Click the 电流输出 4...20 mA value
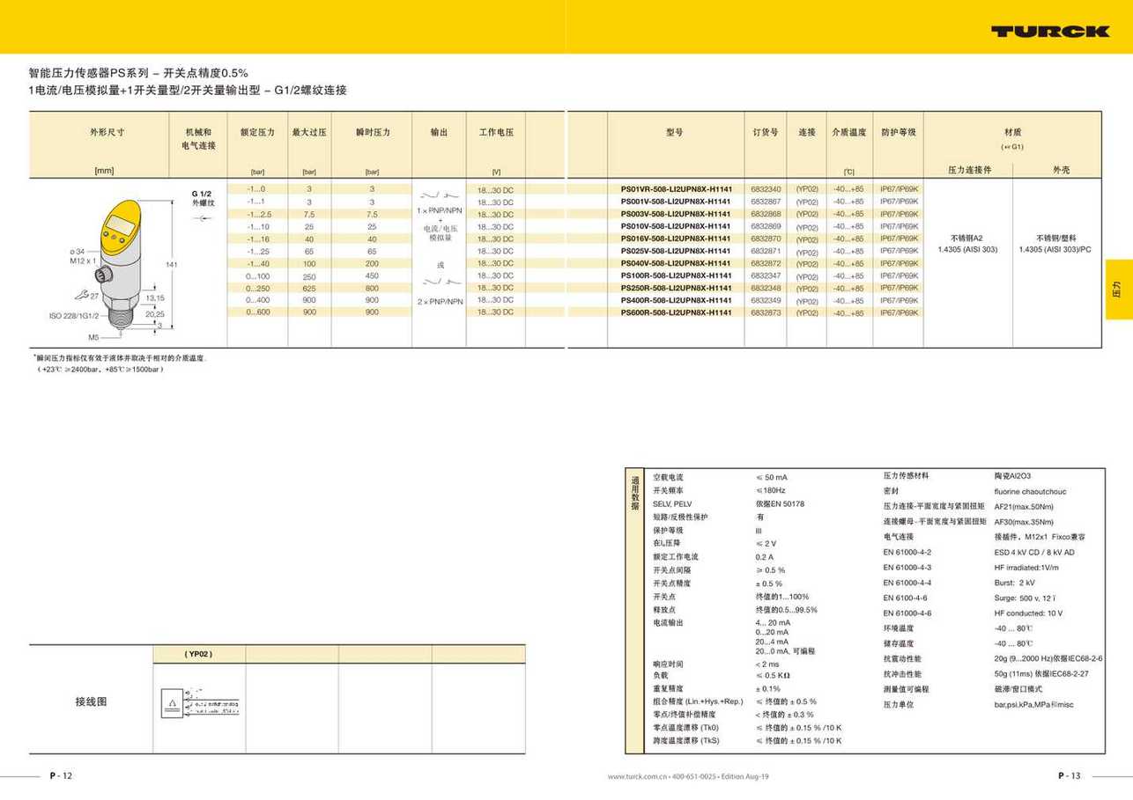This screenshot has height=800, width=1133. coord(773,622)
